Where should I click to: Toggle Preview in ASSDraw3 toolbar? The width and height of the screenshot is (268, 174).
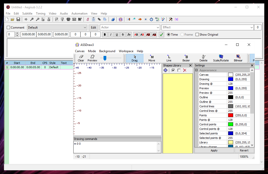coord(92,58)
